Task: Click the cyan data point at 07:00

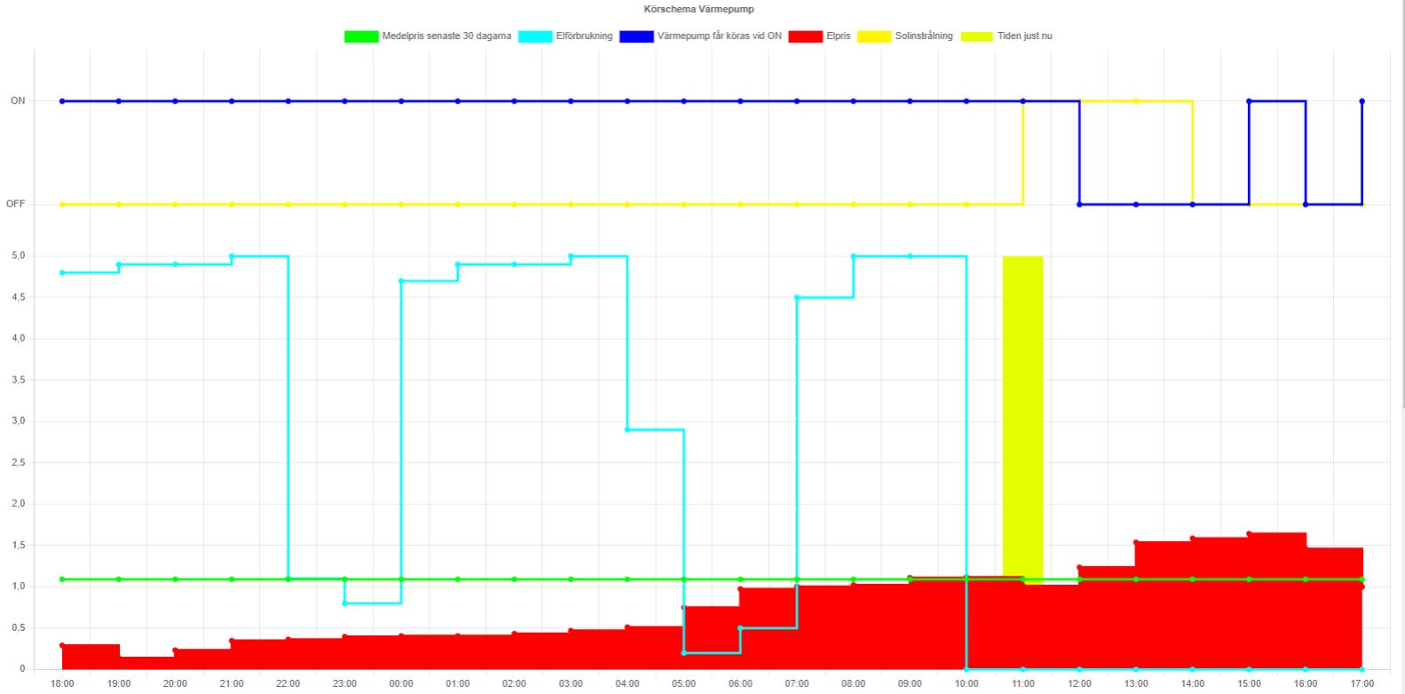Action: [x=797, y=297]
